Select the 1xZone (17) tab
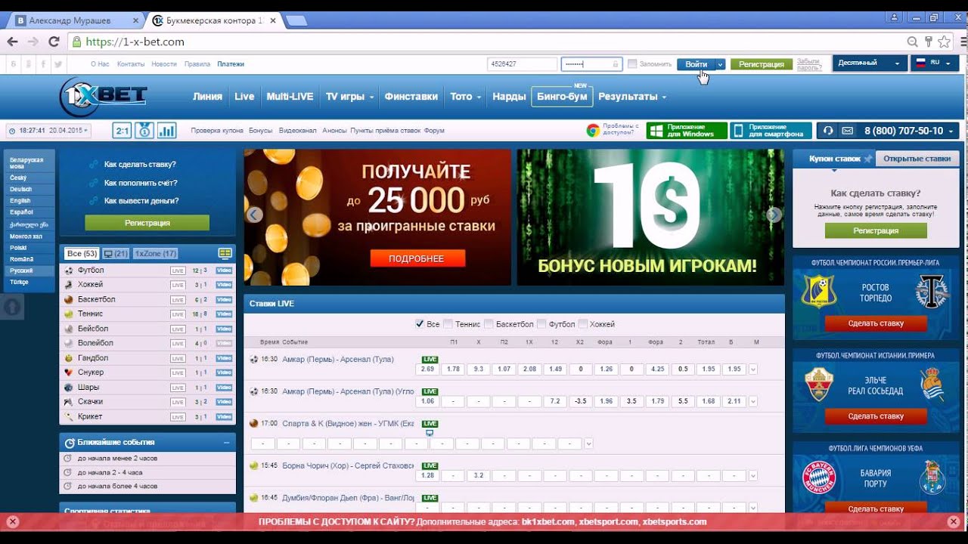The height and width of the screenshot is (544, 968). tap(156, 254)
